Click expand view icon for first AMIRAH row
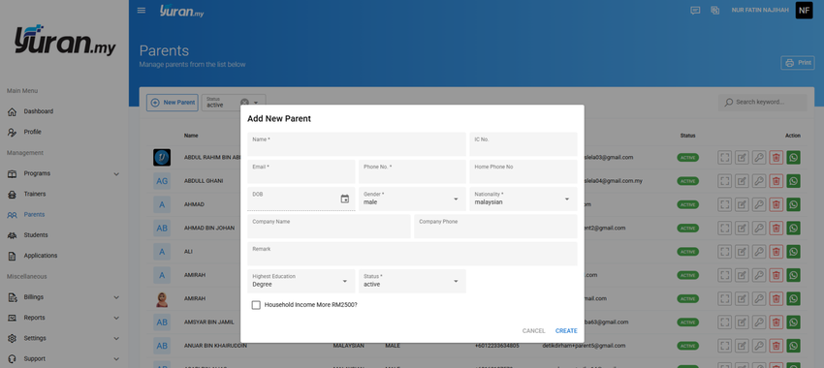This screenshot has width=824, height=368. [x=725, y=275]
